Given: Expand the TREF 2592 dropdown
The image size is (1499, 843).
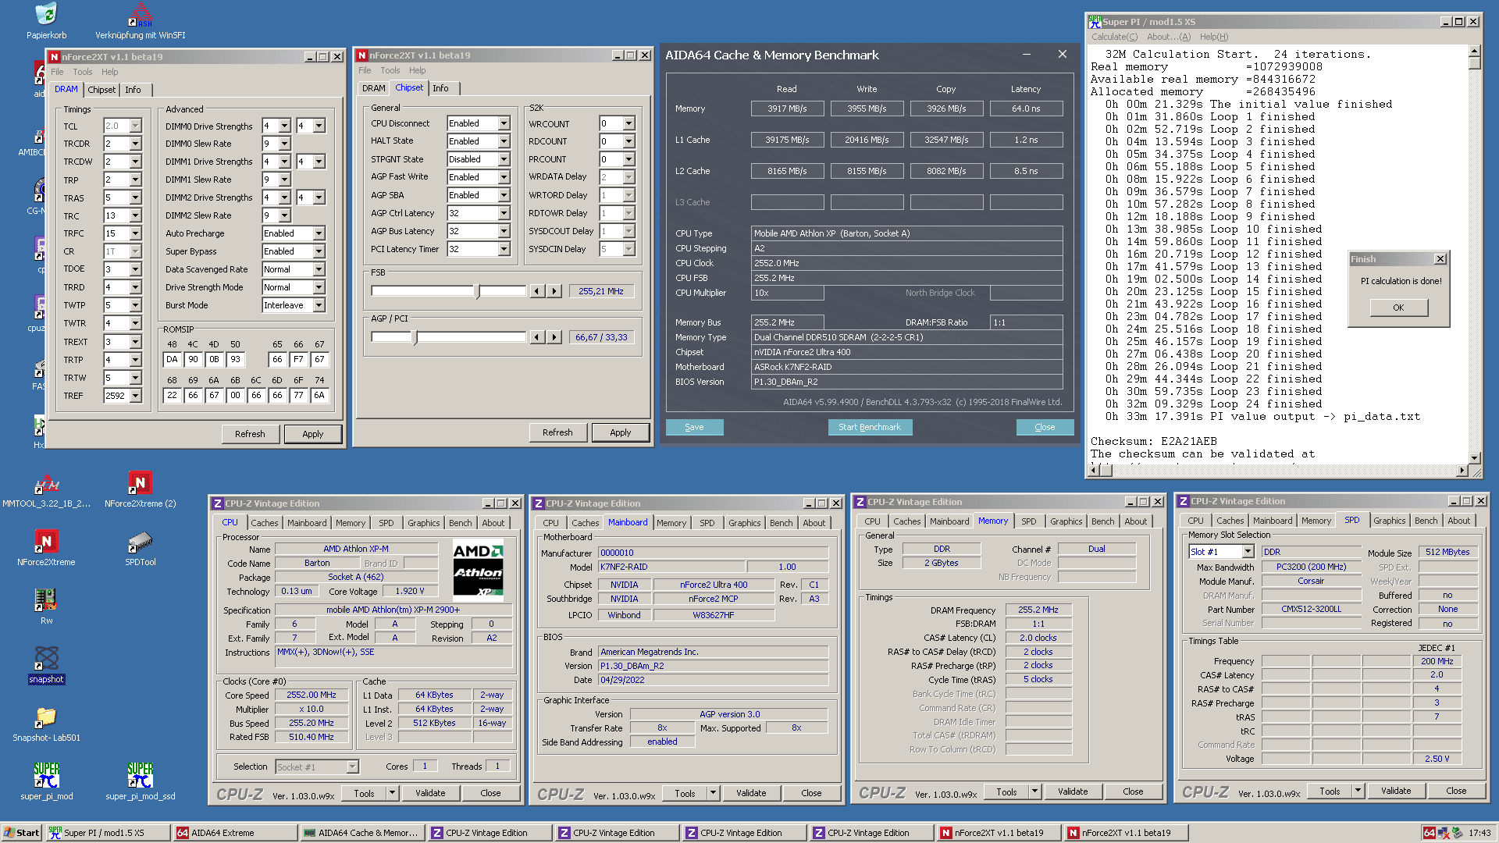Looking at the screenshot, I should [x=135, y=396].
